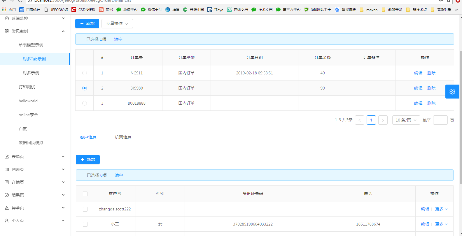Clear the order selection with 清空
The width and height of the screenshot is (462, 236).
118,39
